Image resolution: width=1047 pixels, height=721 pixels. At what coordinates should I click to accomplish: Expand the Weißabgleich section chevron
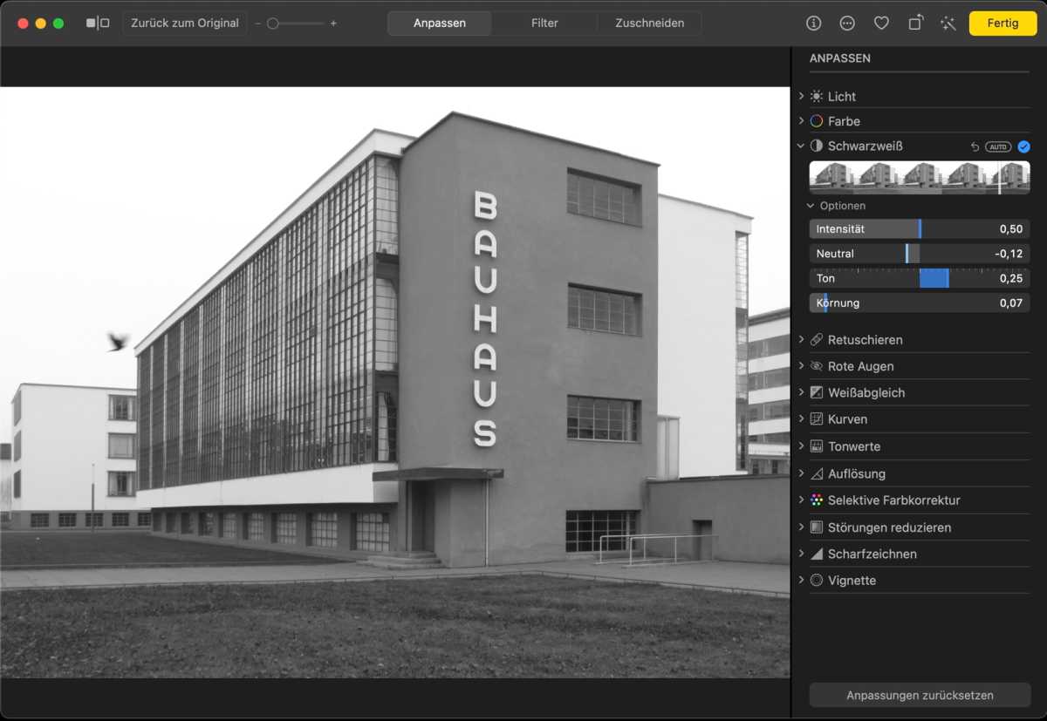coord(801,392)
